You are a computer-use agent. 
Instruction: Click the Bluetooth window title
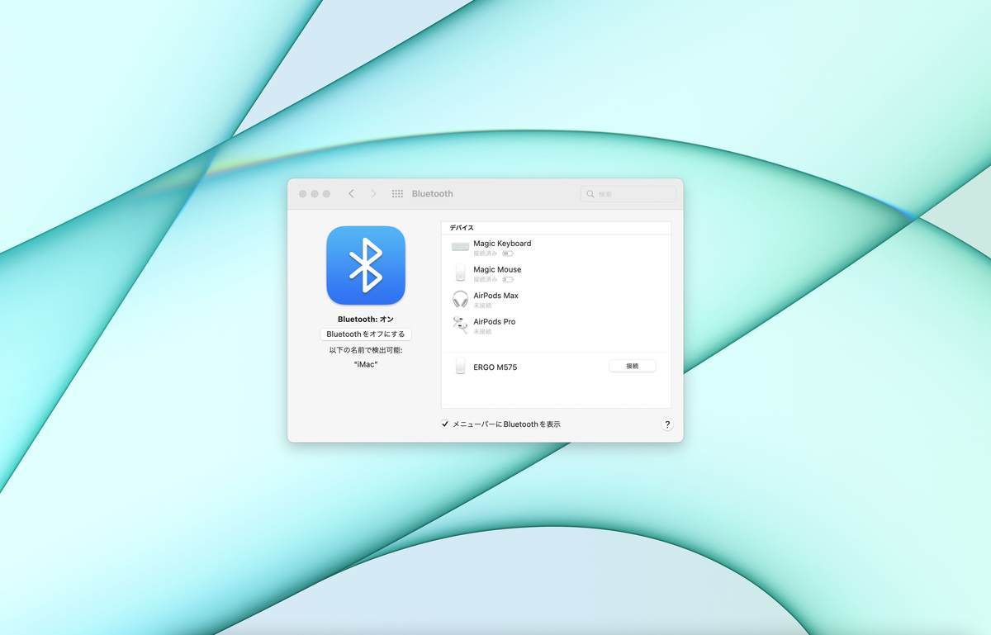point(433,193)
